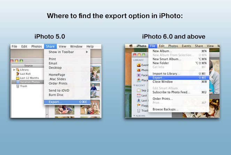Open Share menu in iPhoto 5.0 menu bar
The image size is (231, 155).
click(x=50, y=47)
